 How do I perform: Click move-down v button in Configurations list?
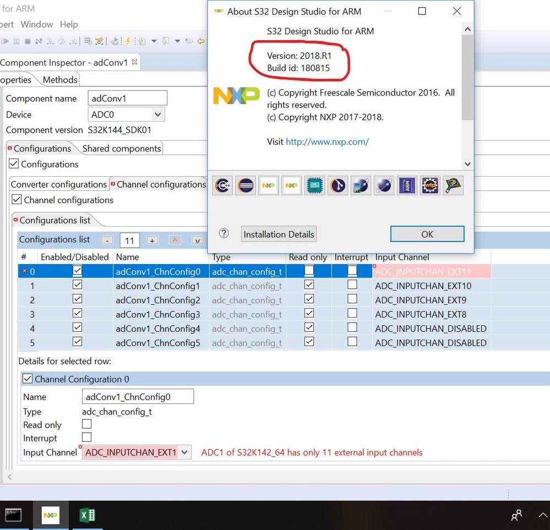[x=198, y=241]
